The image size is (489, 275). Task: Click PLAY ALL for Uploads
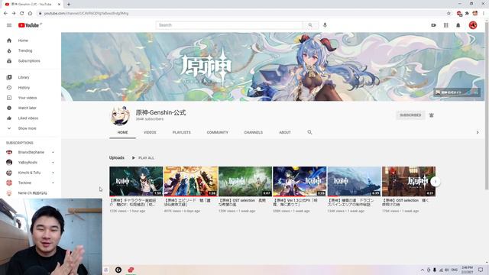[143, 158]
